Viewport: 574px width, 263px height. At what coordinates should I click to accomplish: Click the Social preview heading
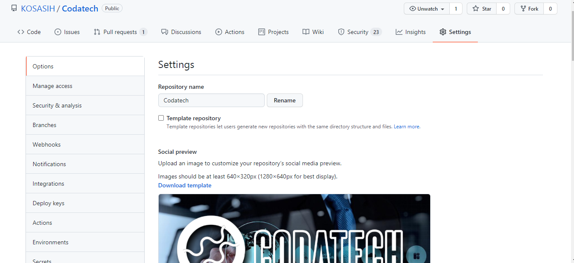(x=177, y=152)
